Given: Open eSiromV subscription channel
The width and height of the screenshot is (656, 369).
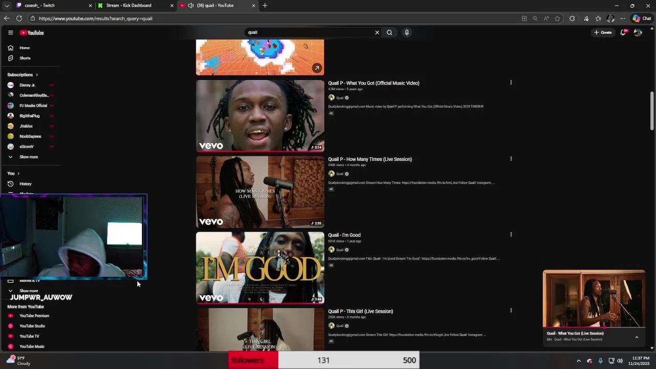Looking at the screenshot, I should (x=30, y=147).
